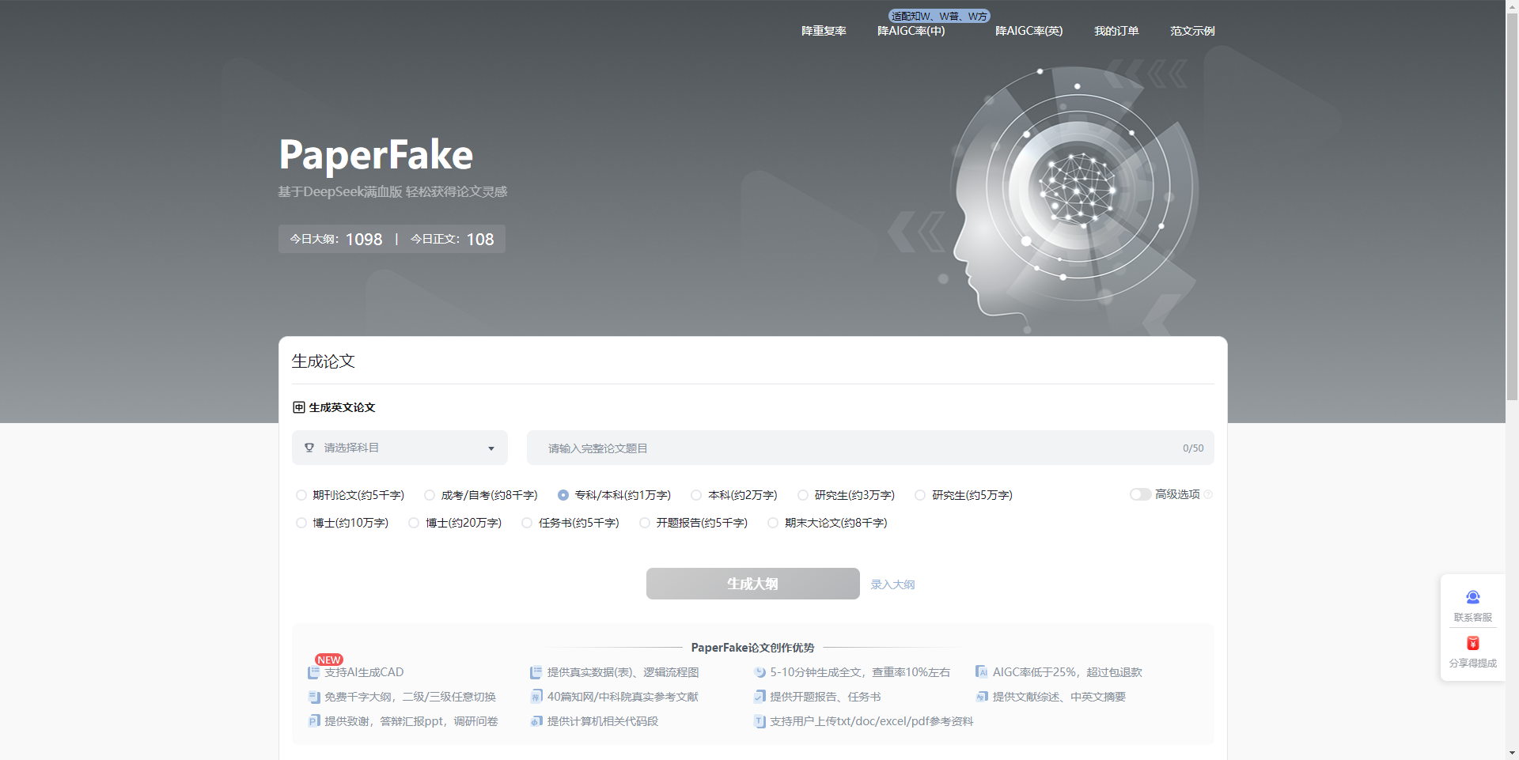
Task: Click the 联系客服 customer service icon
Action: coord(1472,597)
